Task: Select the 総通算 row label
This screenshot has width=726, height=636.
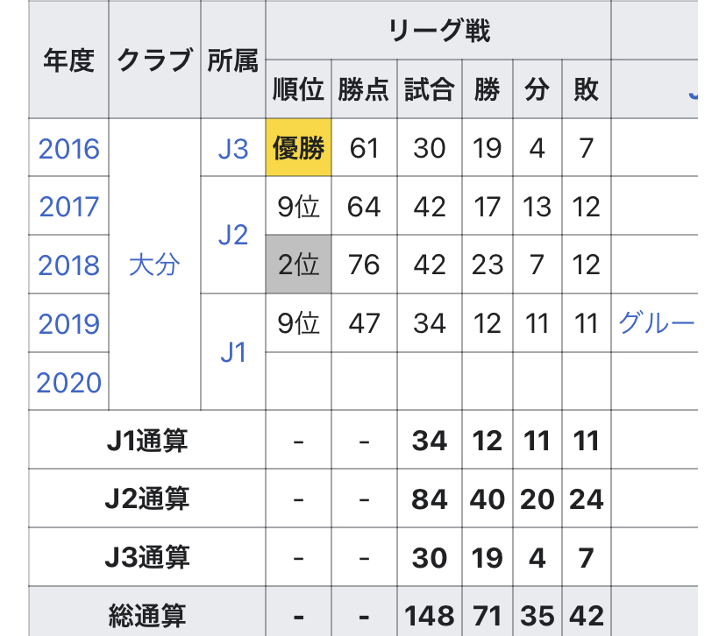Action: point(146,616)
